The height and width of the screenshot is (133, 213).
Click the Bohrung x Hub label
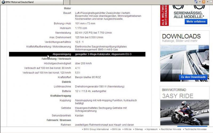pyautogui.click(x=62, y=23)
